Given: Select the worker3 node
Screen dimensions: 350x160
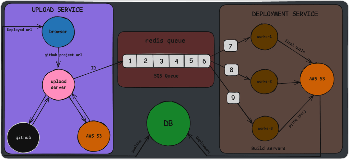Looking at the screenshot, I should pyautogui.click(x=265, y=129).
